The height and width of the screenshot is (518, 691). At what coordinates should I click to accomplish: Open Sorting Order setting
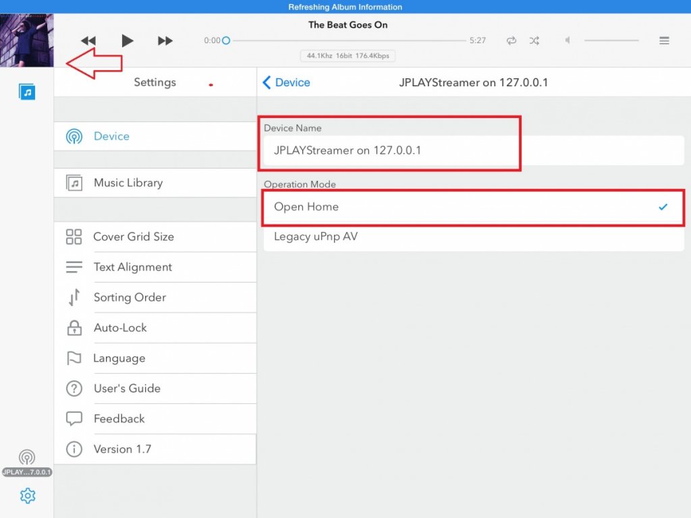[x=155, y=297]
